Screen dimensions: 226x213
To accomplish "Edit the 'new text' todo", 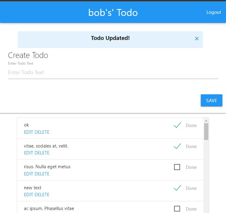I will (29, 195).
